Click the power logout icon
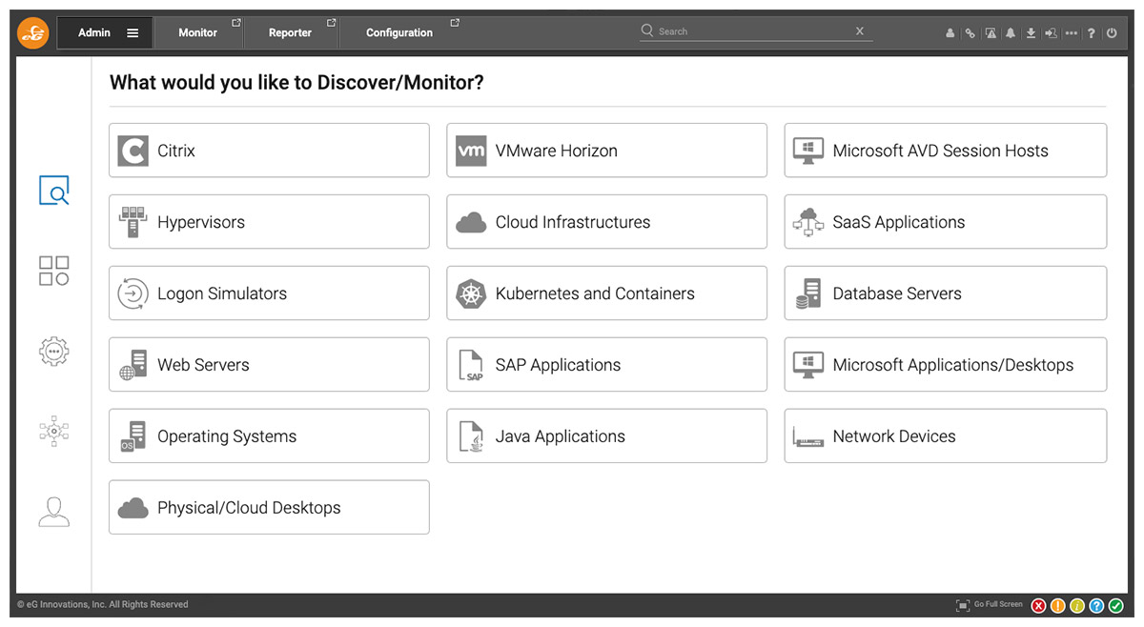This screenshot has width=1144, height=627. [1112, 33]
